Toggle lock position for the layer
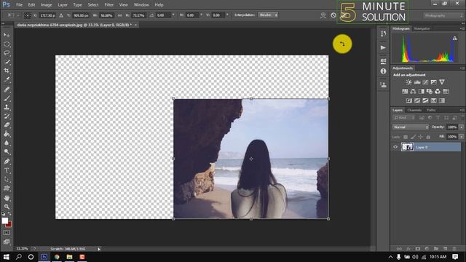This screenshot has width=466, height=262. tap(421, 137)
